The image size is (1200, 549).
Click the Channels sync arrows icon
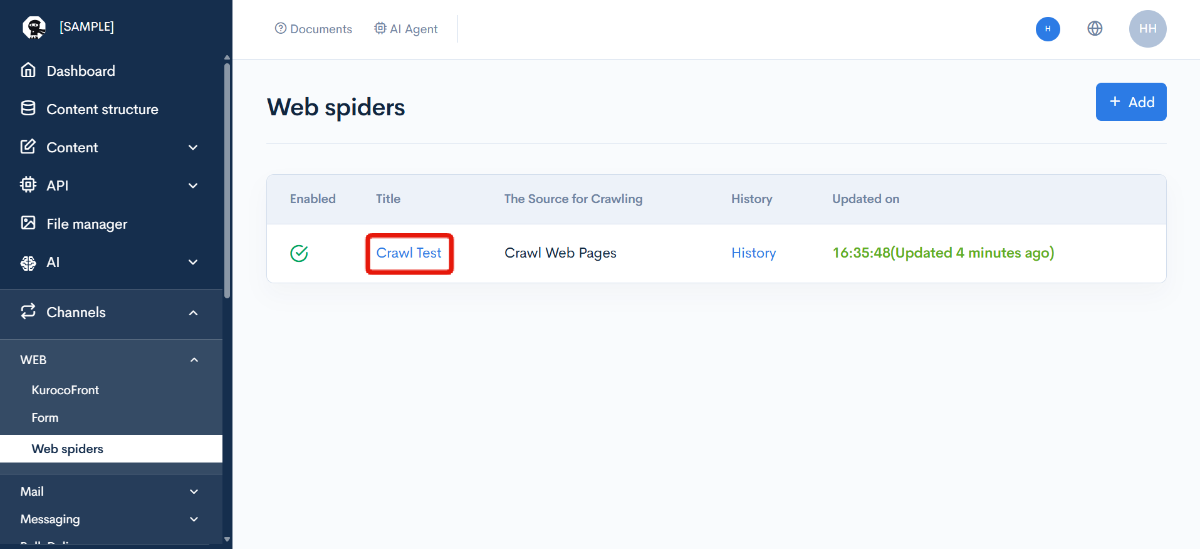(28, 311)
